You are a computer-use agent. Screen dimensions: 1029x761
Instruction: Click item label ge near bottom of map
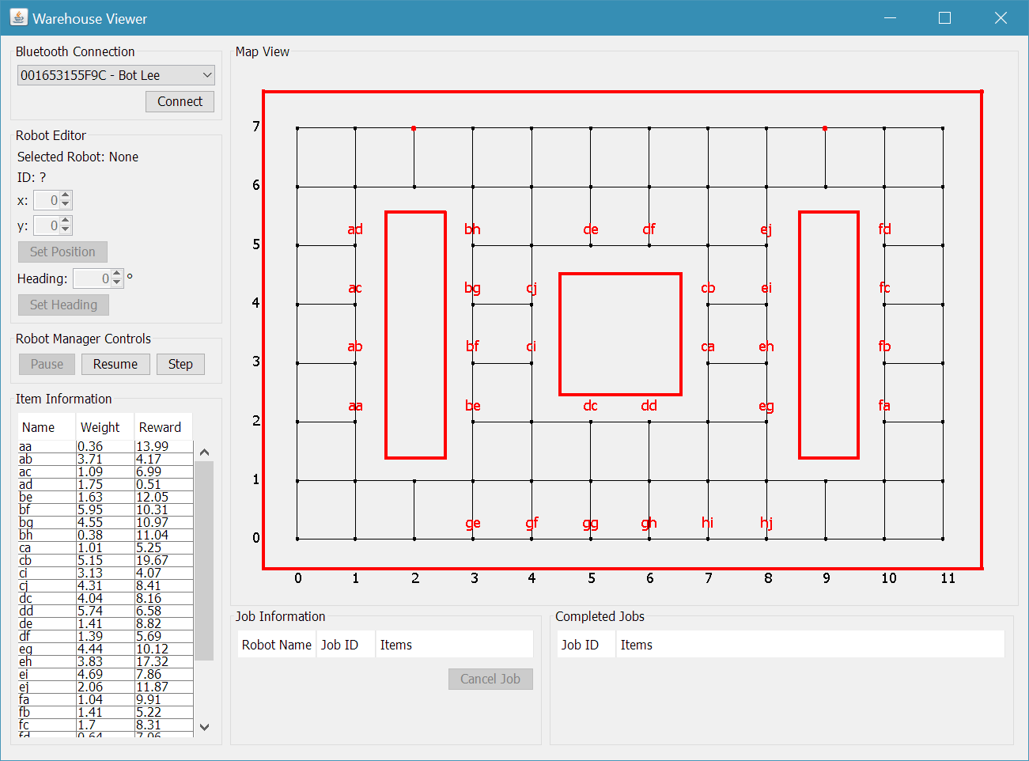tap(473, 523)
